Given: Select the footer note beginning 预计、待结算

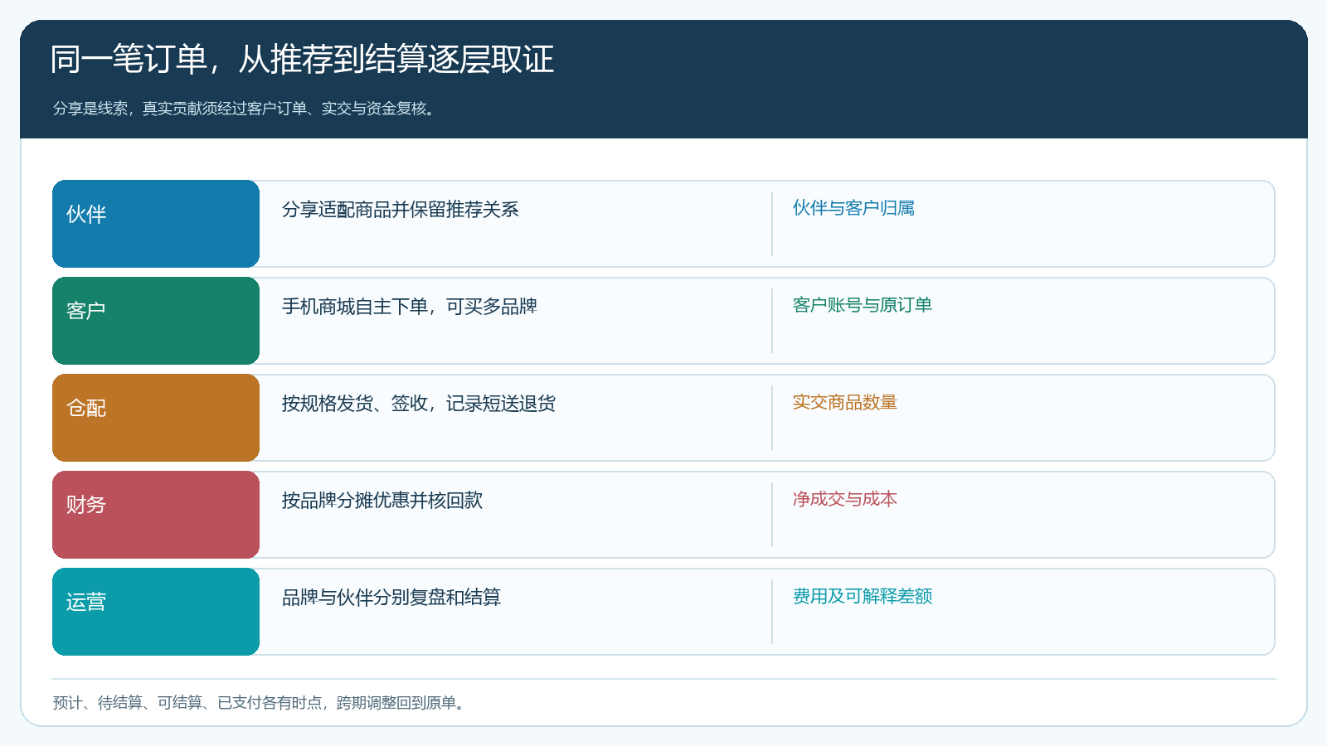Looking at the screenshot, I should pos(260,703).
